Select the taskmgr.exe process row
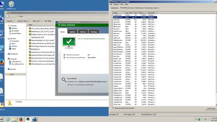 tap(135, 93)
